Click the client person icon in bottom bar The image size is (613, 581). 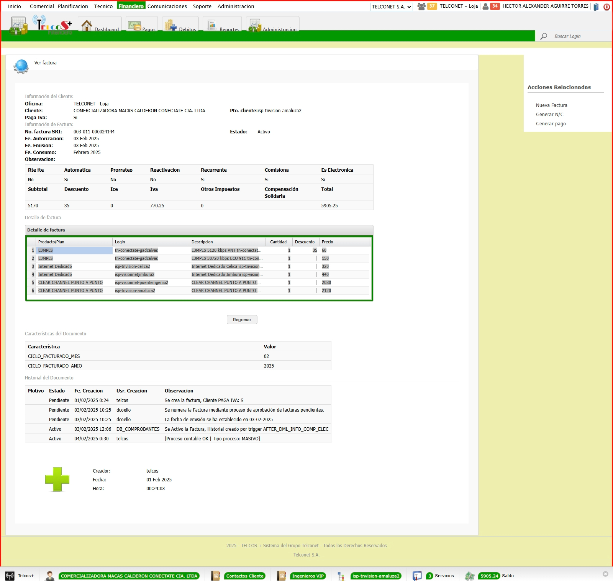50,576
